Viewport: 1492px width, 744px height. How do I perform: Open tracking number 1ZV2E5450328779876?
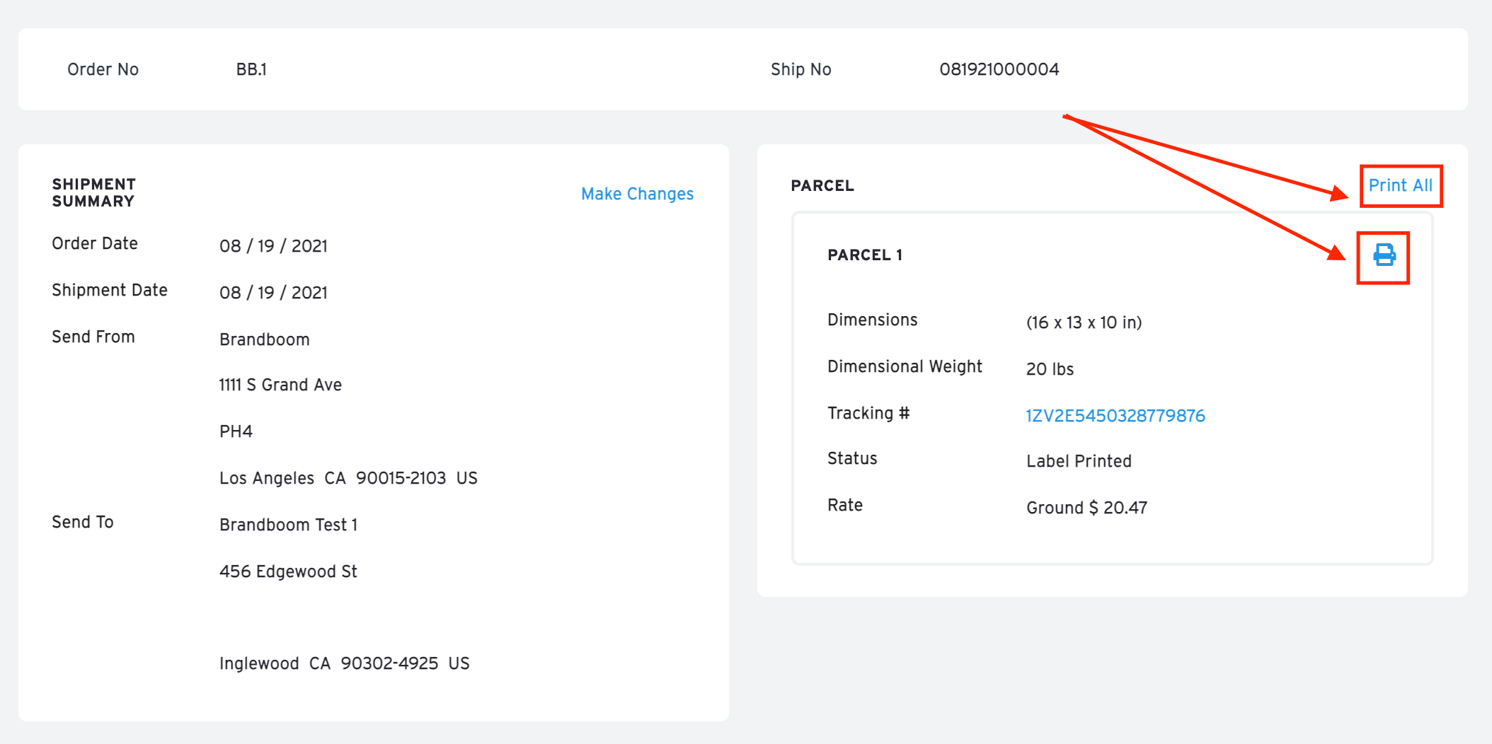[x=1115, y=415]
